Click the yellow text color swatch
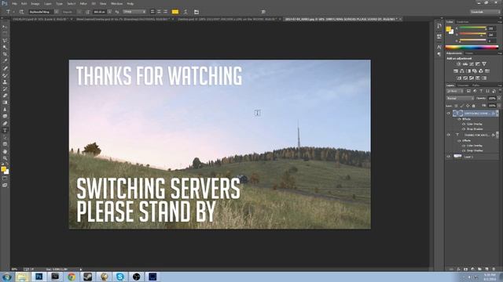This screenshot has width=503, height=282. [x=175, y=12]
